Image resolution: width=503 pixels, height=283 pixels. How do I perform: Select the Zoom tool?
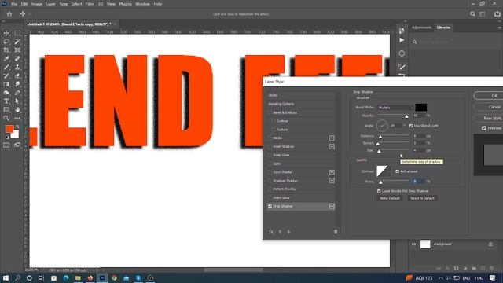pos(6,118)
